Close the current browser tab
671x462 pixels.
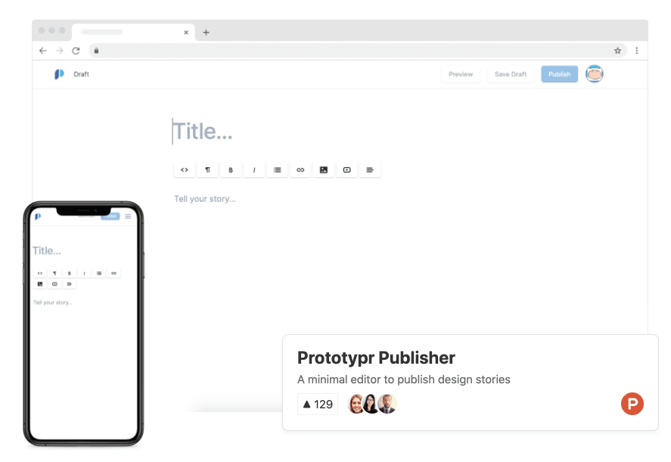[x=186, y=33]
